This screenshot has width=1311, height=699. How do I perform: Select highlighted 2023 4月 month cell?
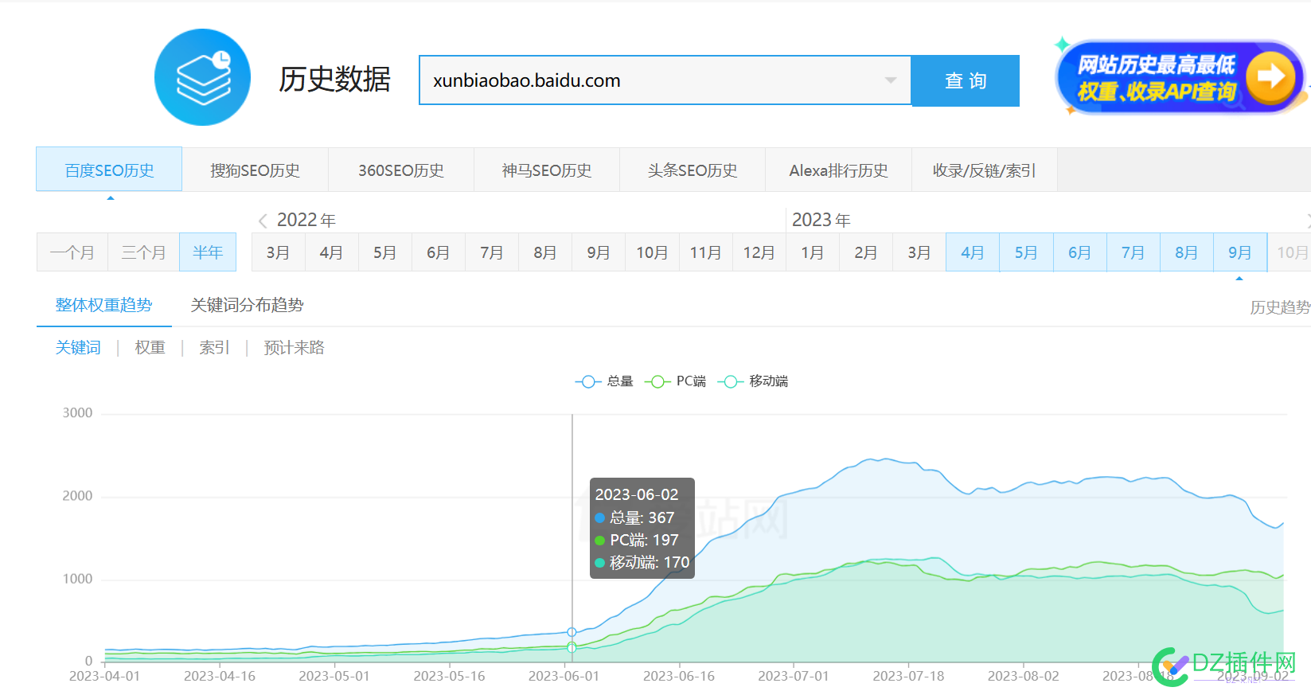972,252
